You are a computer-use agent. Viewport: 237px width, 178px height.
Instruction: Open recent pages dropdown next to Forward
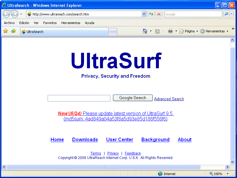pyautogui.click(x=21, y=14)
